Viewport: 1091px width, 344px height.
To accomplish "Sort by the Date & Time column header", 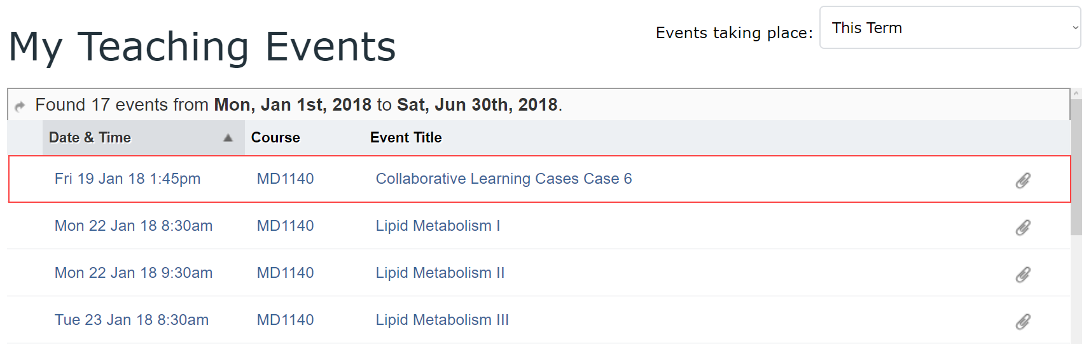I will [90, 137].
